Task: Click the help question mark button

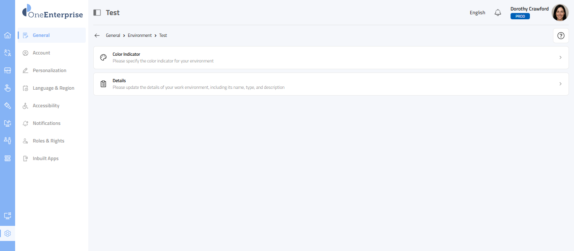Action: point(561,36)
